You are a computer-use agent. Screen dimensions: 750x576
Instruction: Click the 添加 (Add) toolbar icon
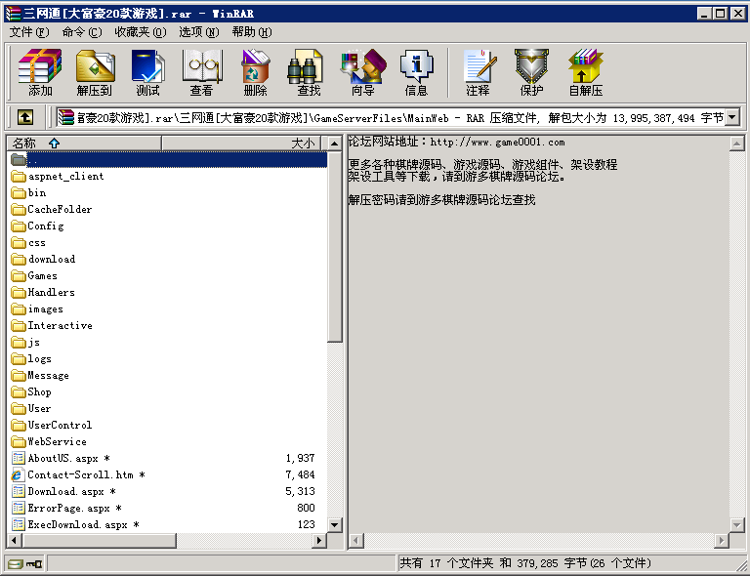click(x=40, y=73)
